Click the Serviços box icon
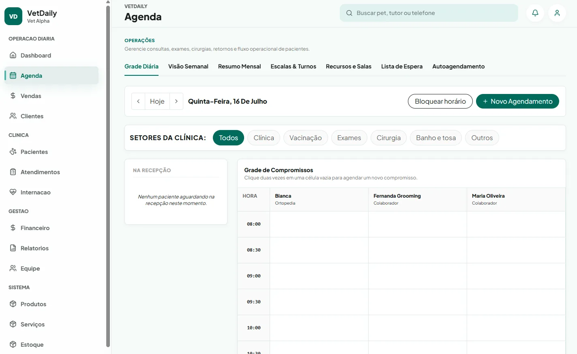This screenshot has width=577, height=354. (x=13, y=324)
